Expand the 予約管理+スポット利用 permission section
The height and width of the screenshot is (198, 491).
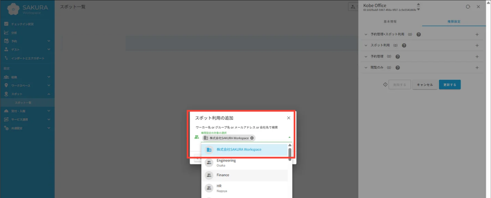(366, 35)
